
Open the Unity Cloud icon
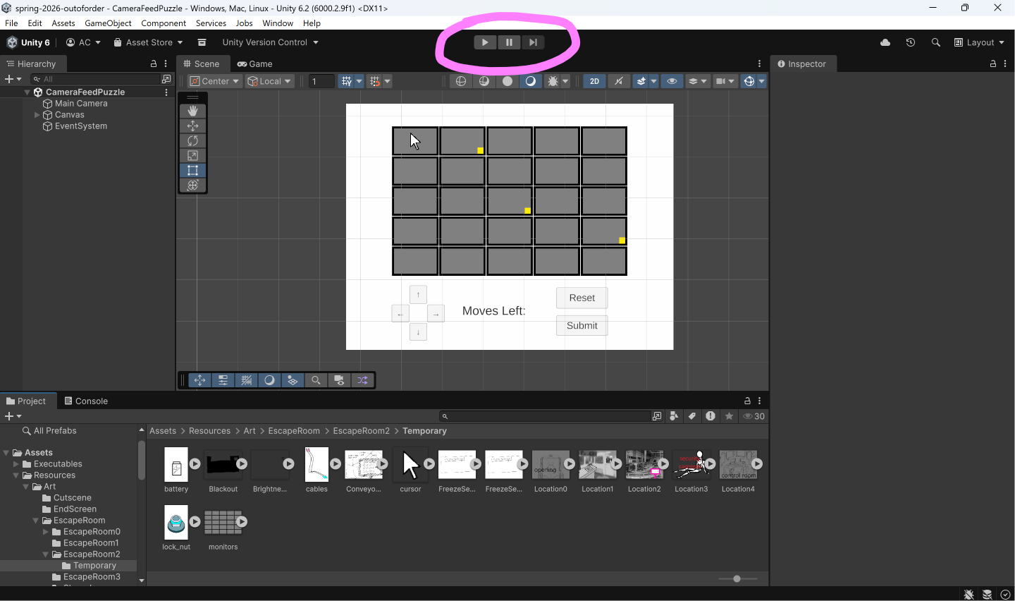tap(885, 42)
